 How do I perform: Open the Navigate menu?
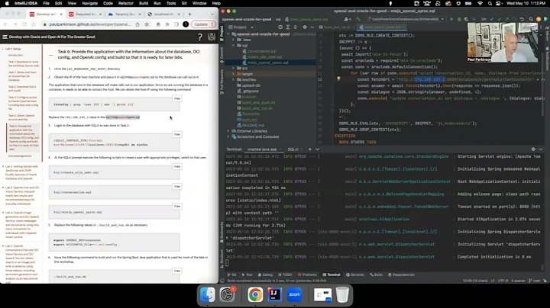(90, 3)
